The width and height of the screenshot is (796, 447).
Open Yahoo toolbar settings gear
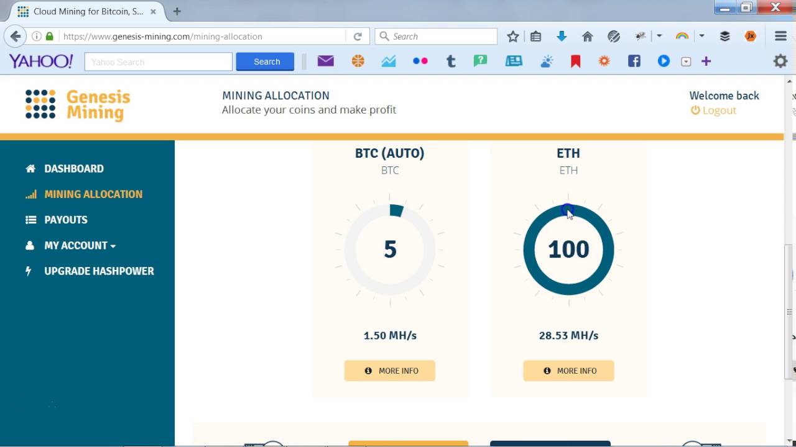(780, 61)
